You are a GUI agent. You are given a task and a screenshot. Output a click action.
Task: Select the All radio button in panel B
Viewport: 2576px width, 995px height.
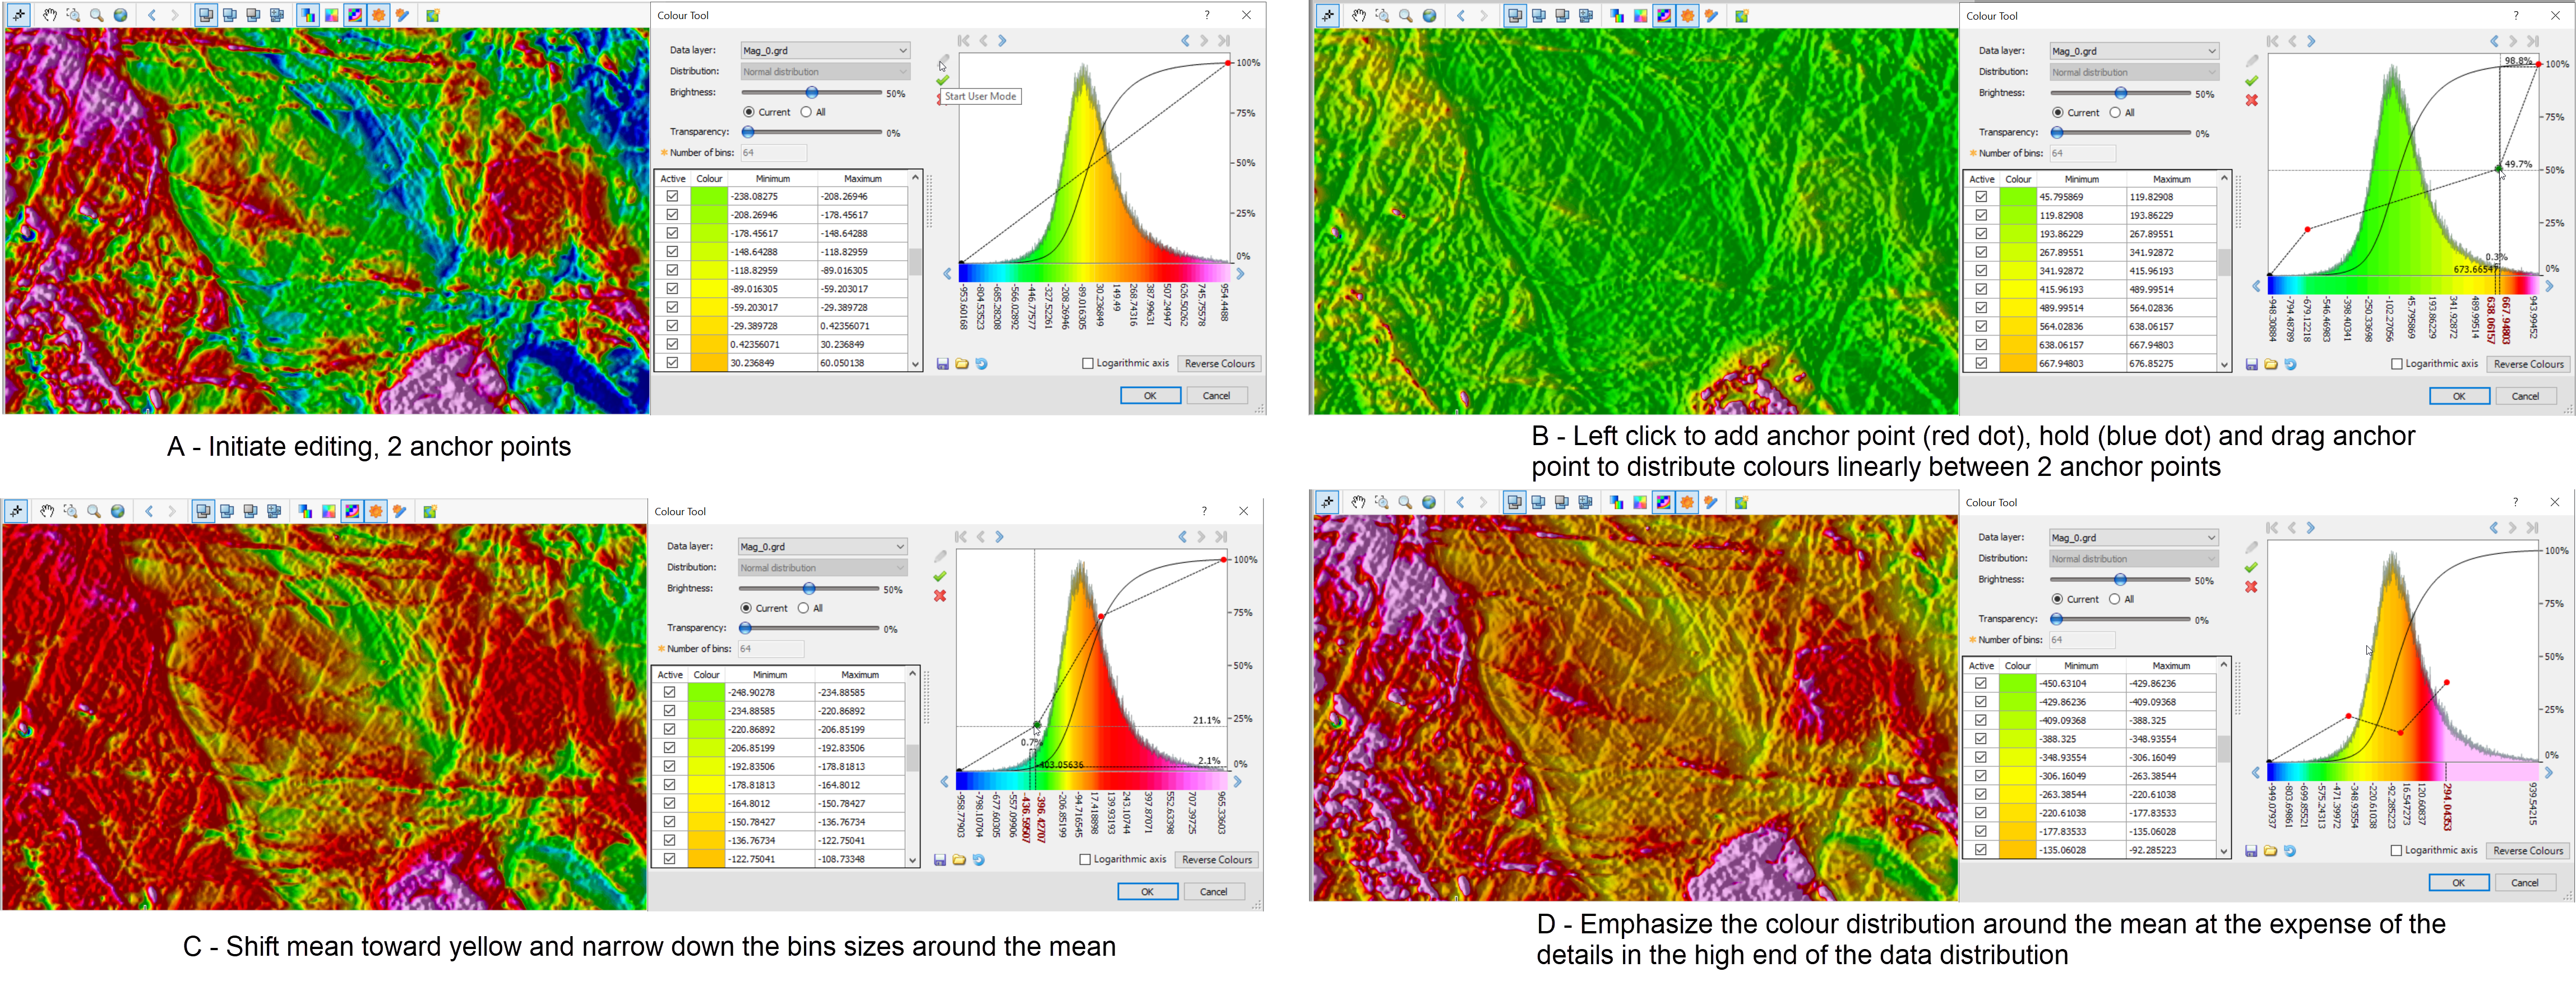pyautogui.click(x=2115, y=113)
